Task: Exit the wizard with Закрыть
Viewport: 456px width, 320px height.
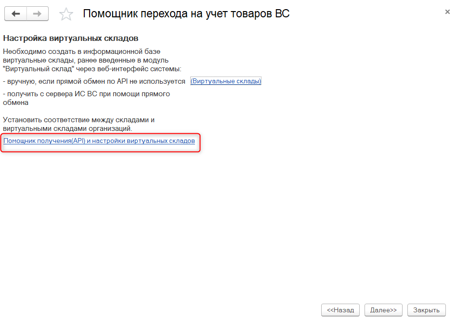Action: click(427, 310)
